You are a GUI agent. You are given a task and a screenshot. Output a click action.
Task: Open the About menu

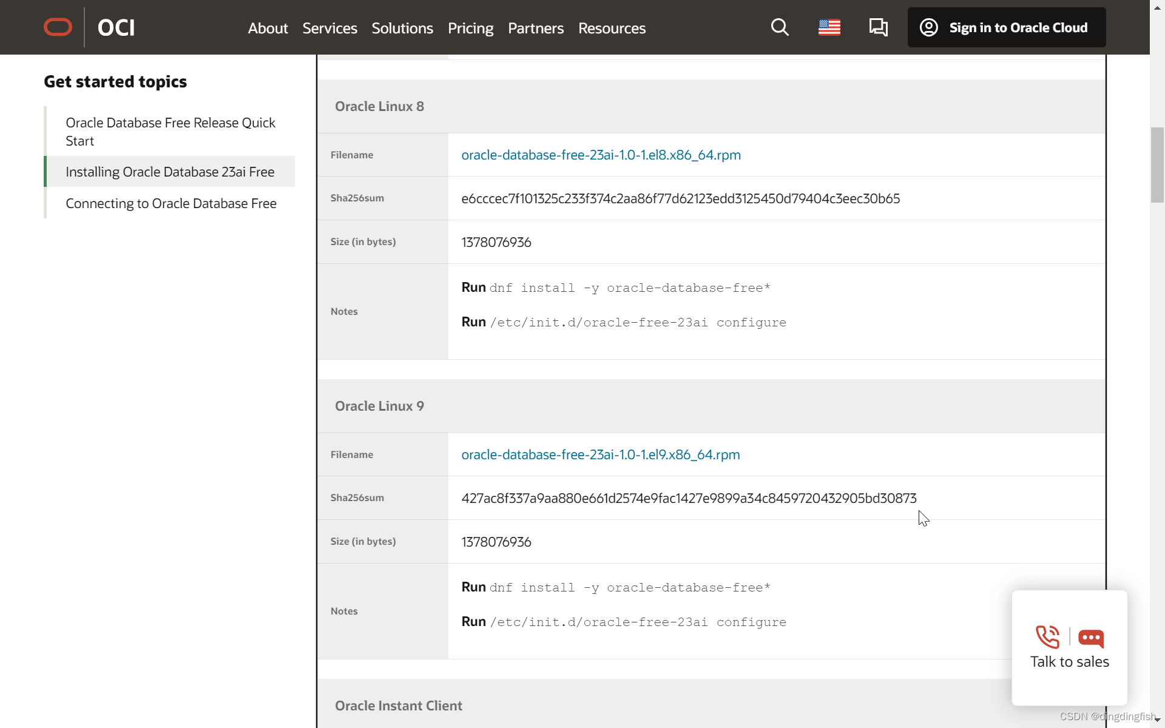[x=268, y=28]
